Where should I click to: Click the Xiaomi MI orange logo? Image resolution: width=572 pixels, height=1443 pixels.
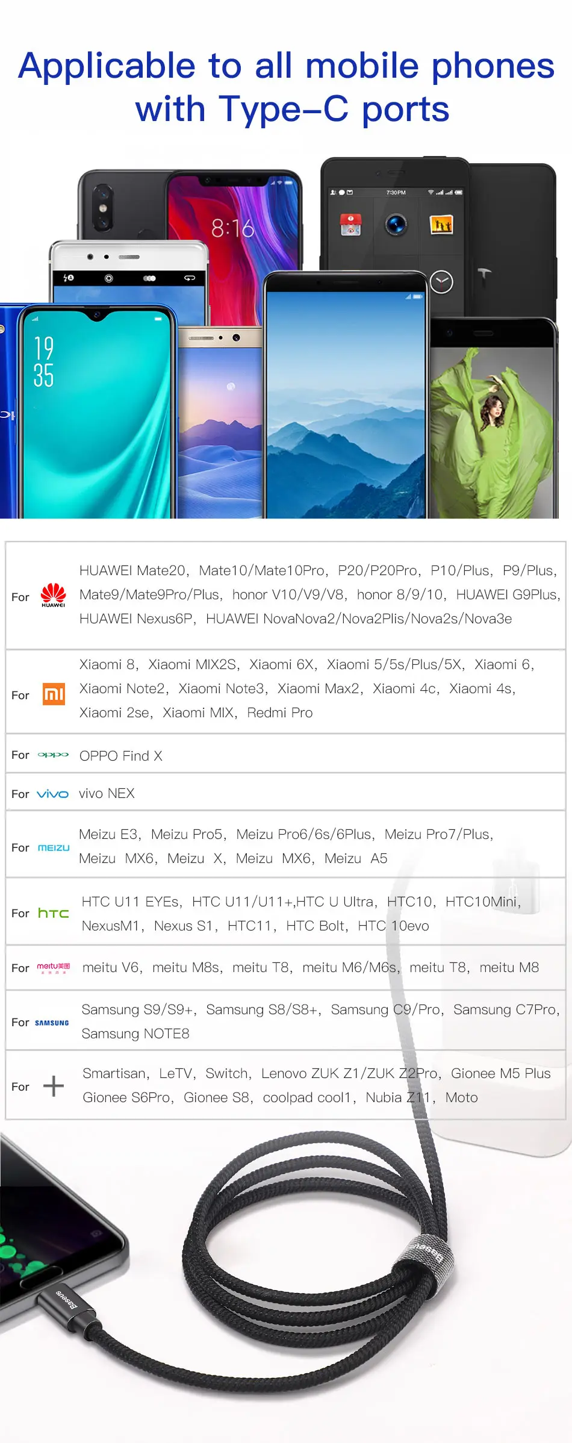point(54,694)
